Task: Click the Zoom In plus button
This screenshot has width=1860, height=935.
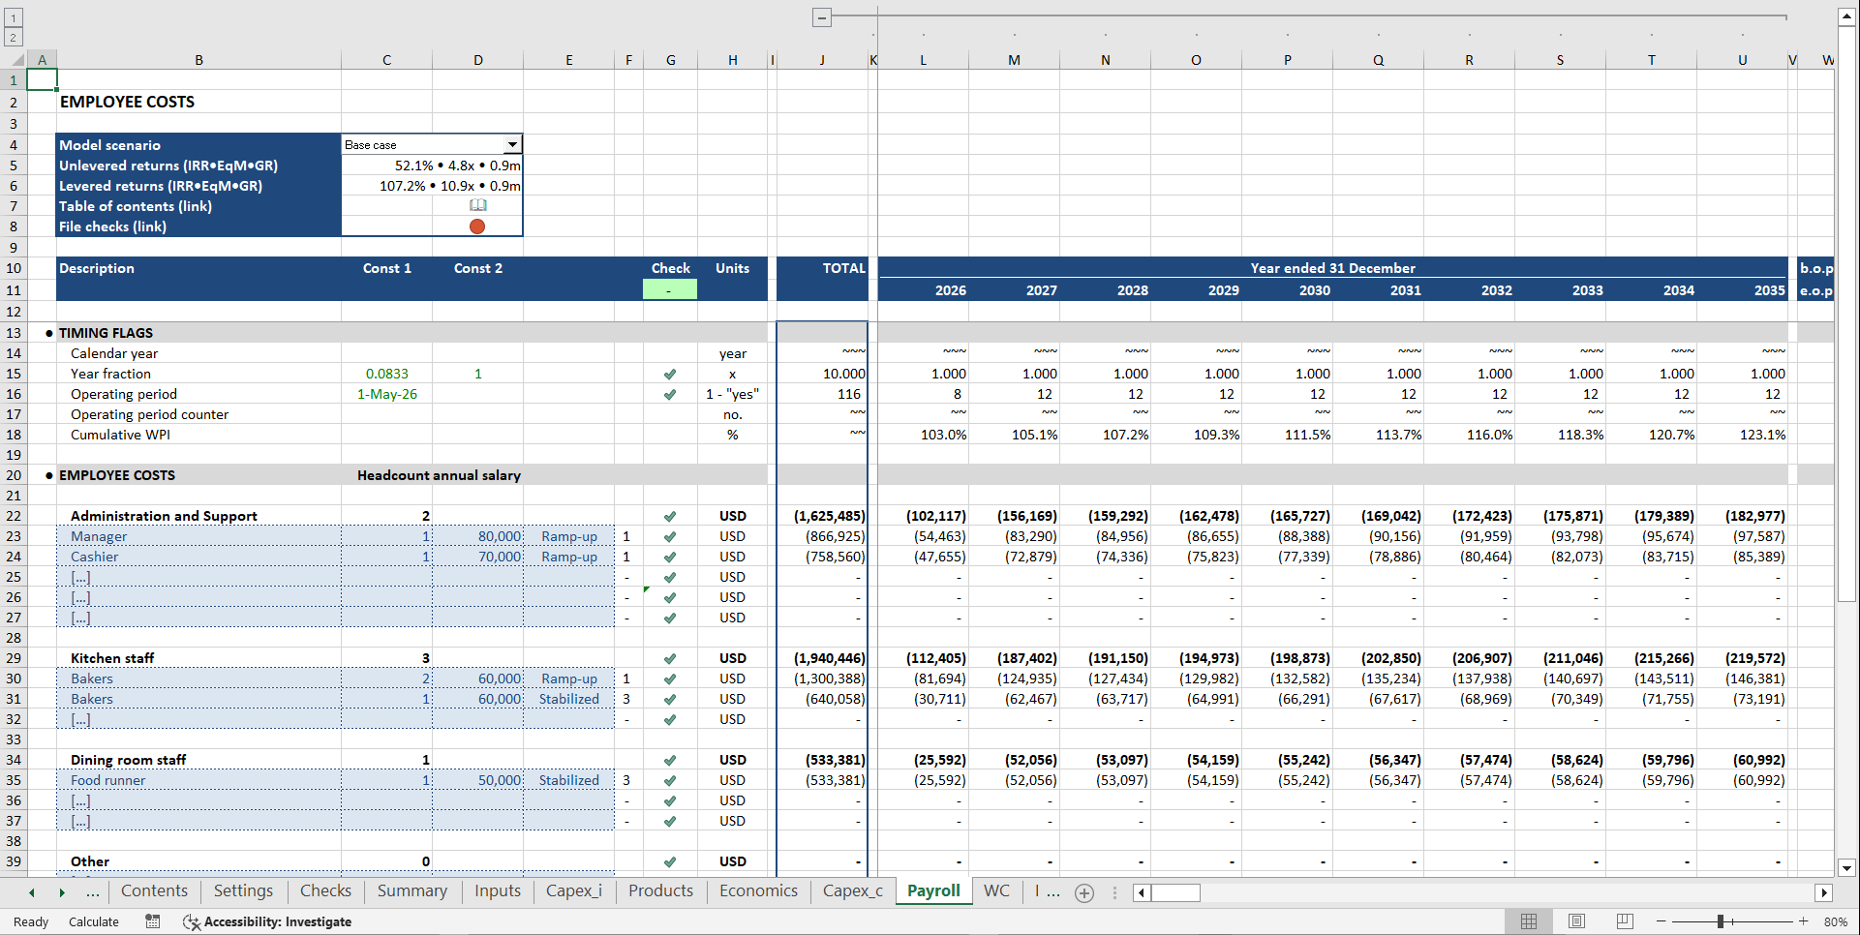Action: tap(1803, 921)
